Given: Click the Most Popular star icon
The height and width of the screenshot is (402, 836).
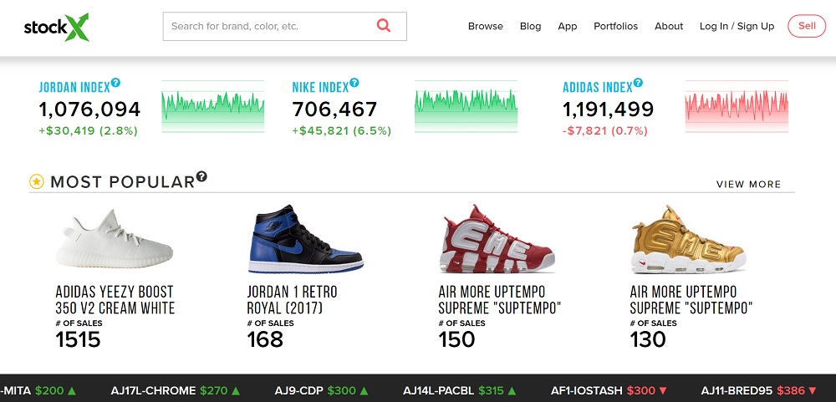Looking at the screenshot, I should click(x=37, y=181).
